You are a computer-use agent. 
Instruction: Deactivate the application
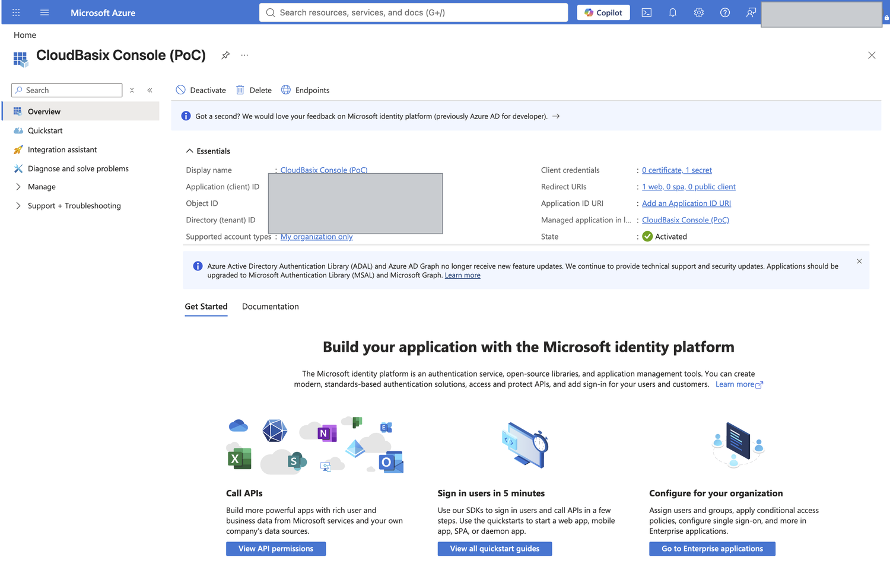click(201, 90)
